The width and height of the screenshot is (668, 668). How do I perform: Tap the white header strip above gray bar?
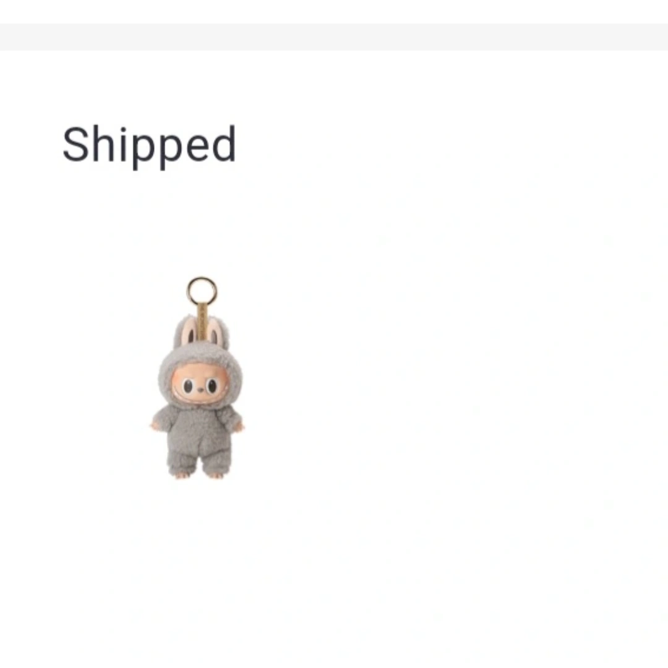(334, 12)
